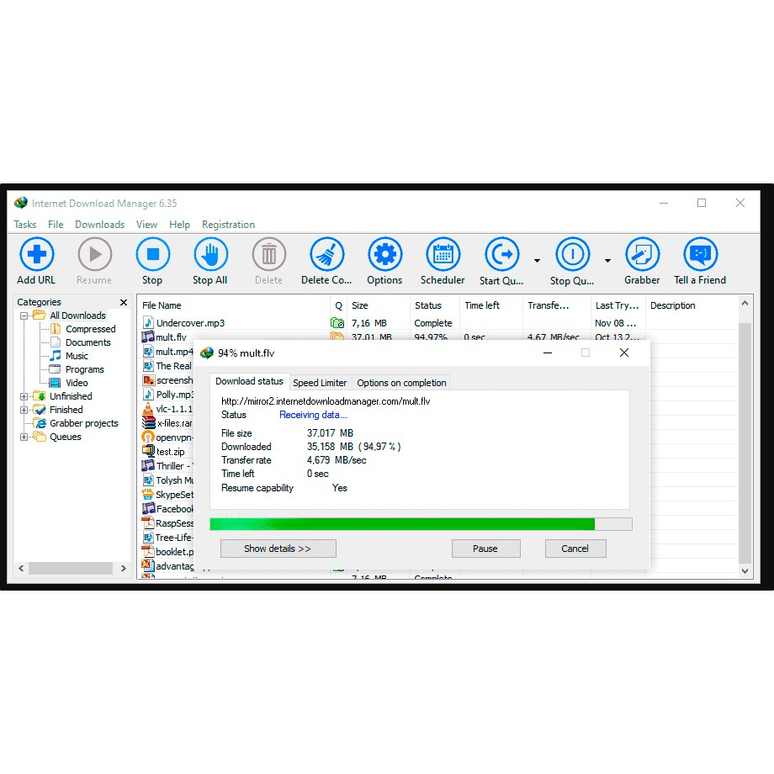Click the Stop Queue icon
Viewport: 774px width, 774px height.
point(573,255)
